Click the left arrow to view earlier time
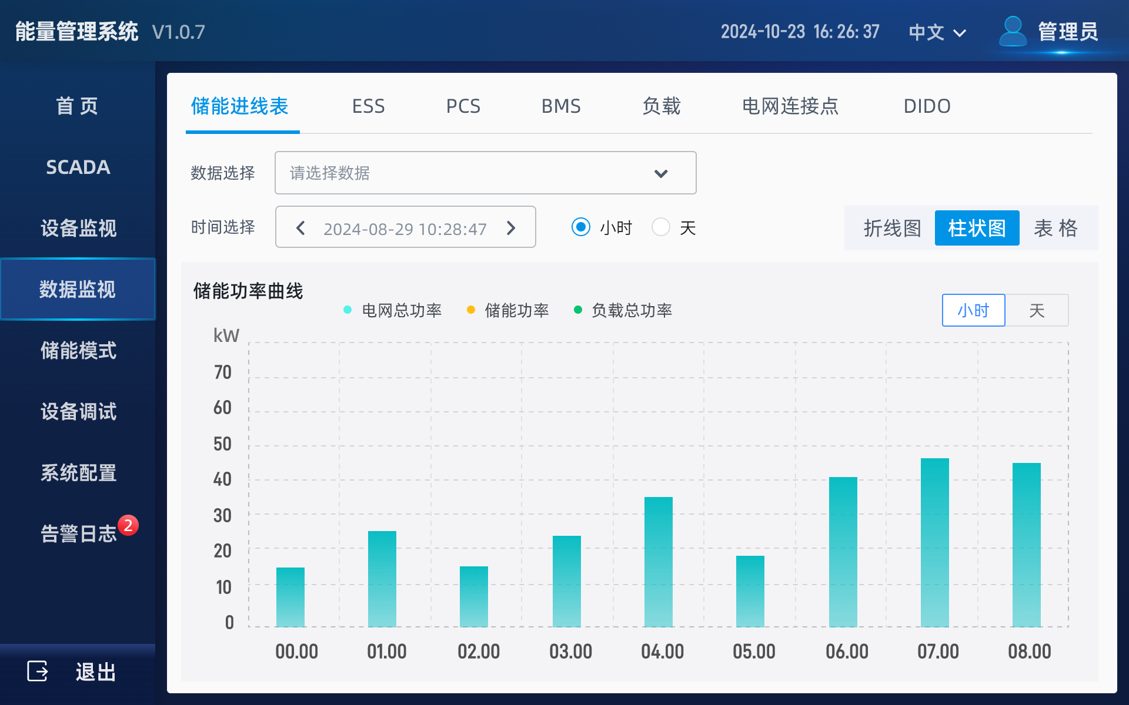 (302, 228)
